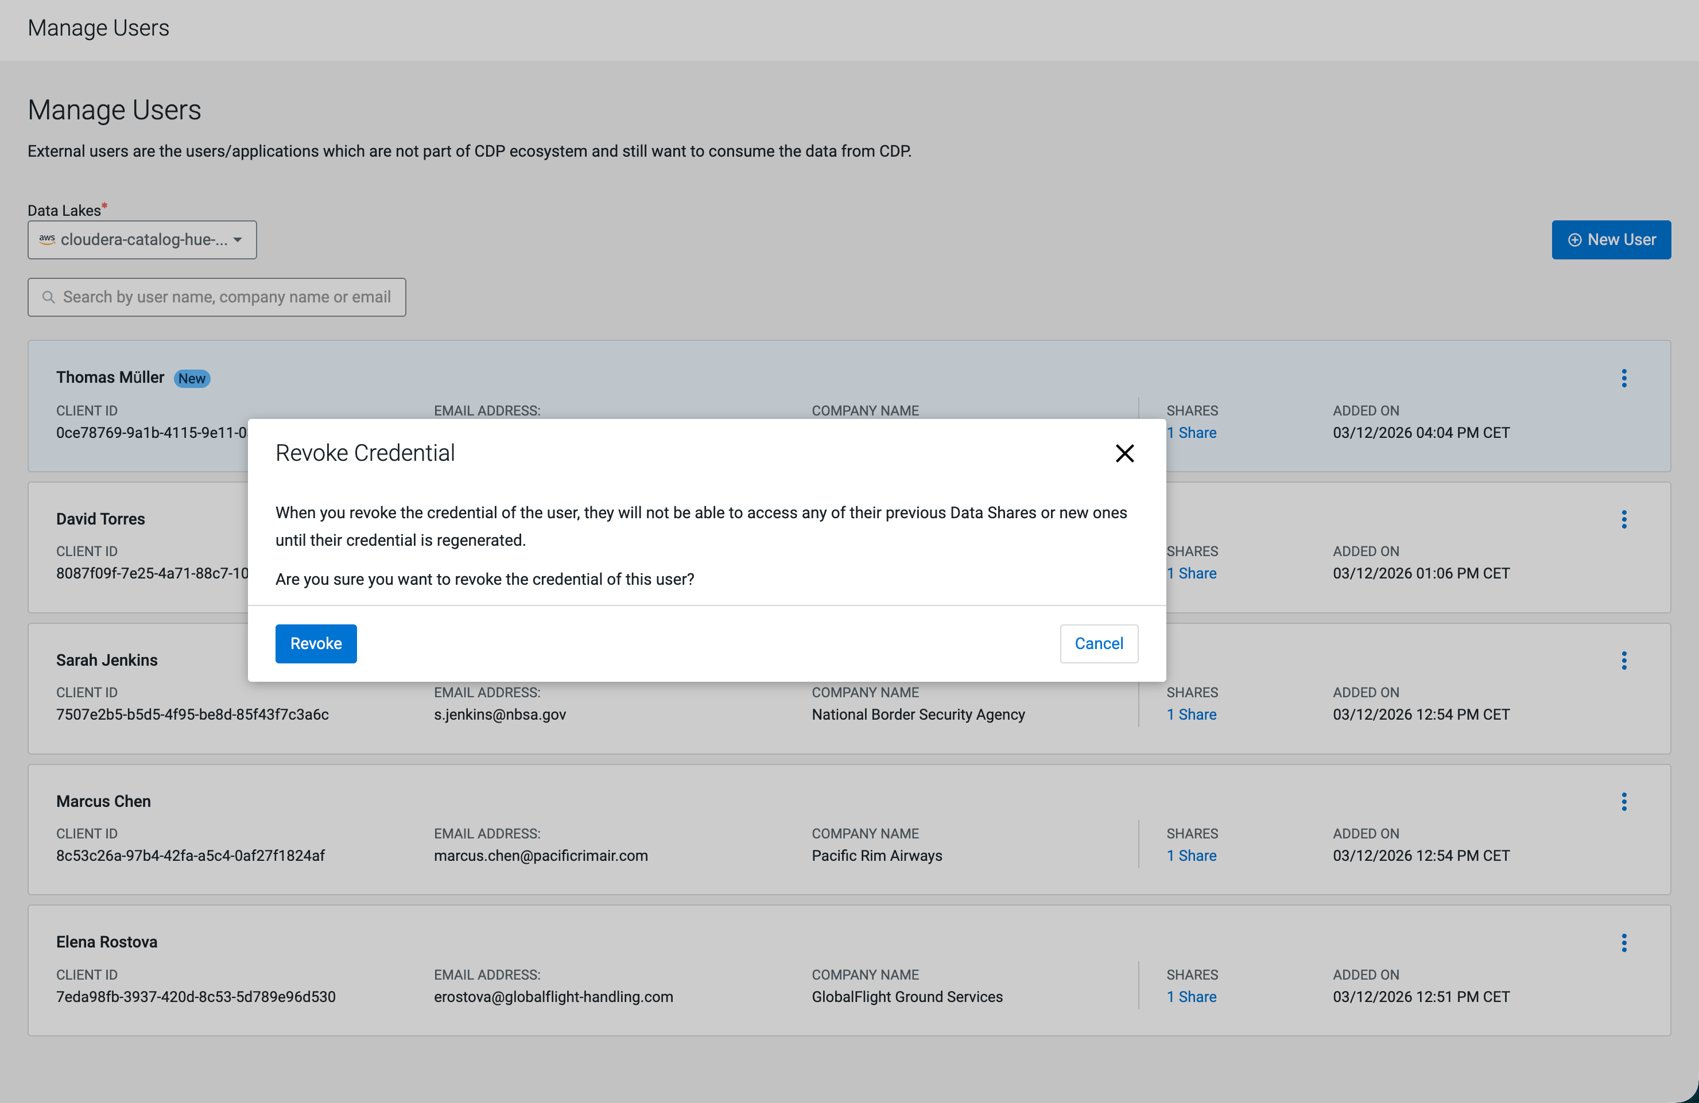Click the New User button

[x=1611, y=240]
